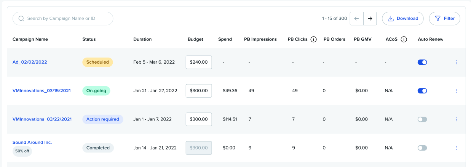Turn off auto renew for VMInnovations_03/15/2021

pos(422,91)
